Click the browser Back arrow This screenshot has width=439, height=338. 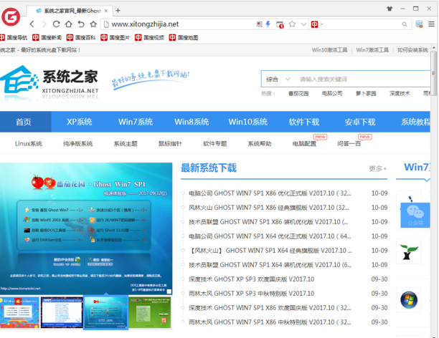[x=32, y=24]
